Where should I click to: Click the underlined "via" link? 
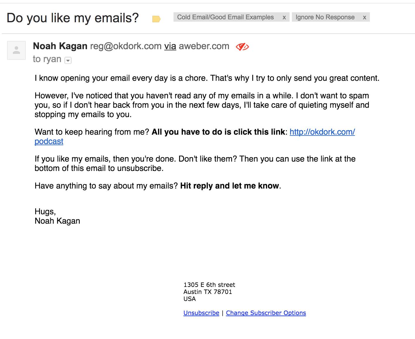[170, 46]
